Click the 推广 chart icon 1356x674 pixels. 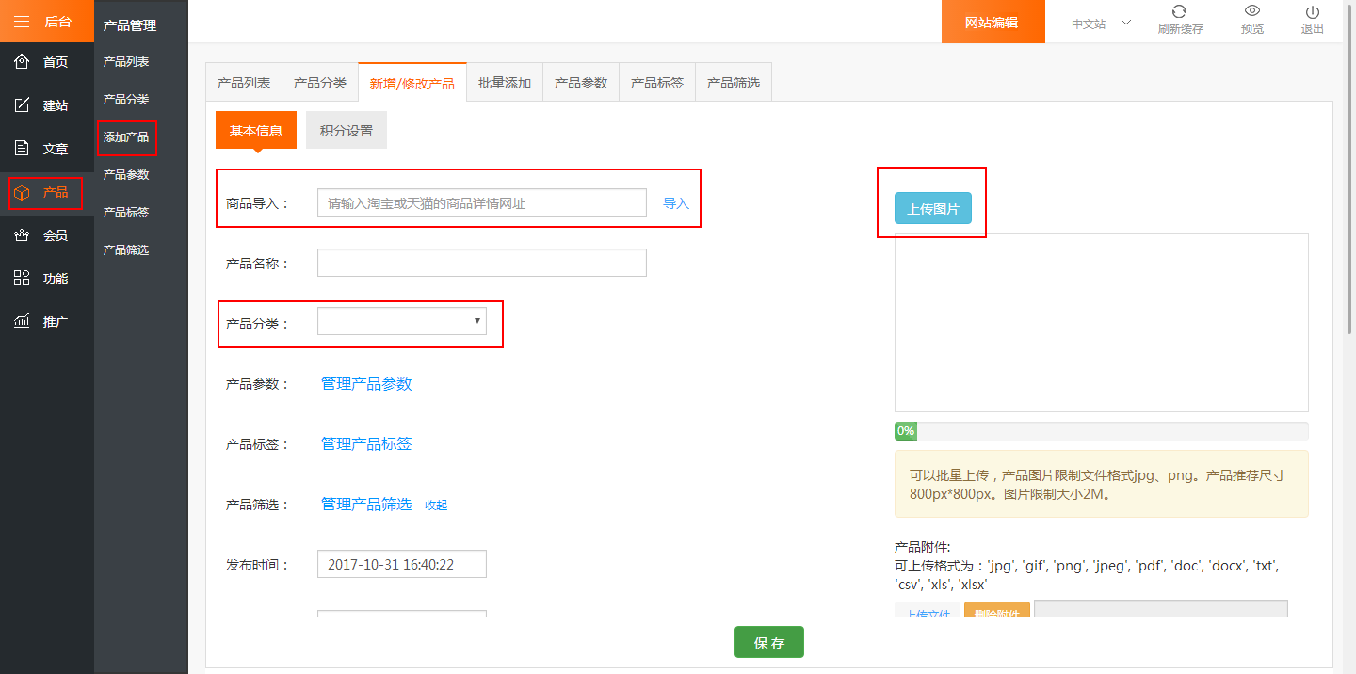coord(22,321)
